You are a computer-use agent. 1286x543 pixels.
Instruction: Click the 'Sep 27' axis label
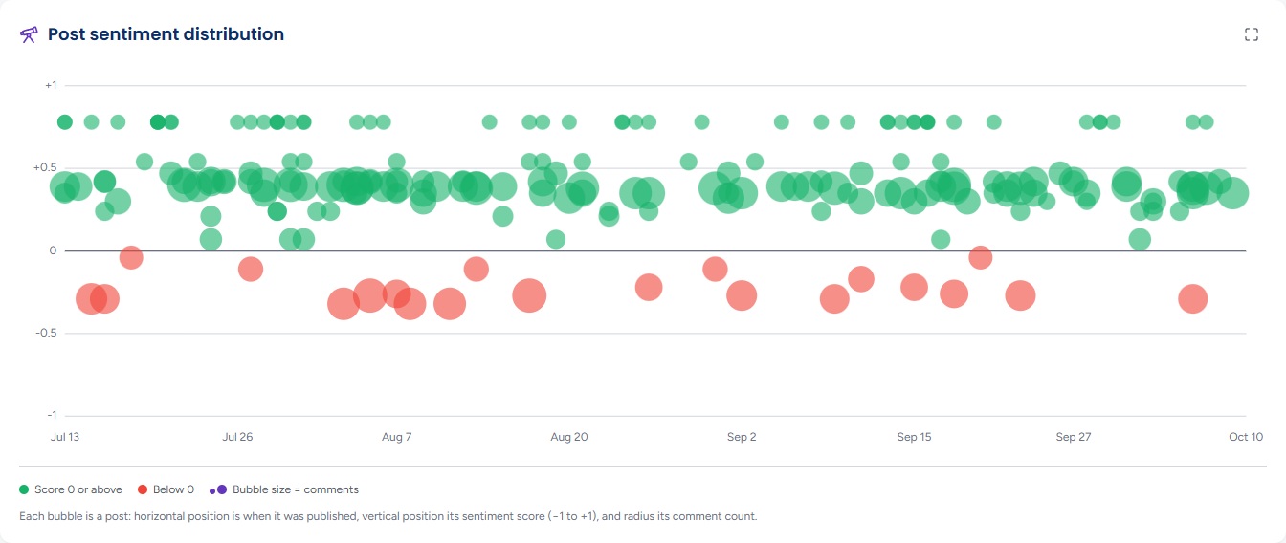point(1074,437)
